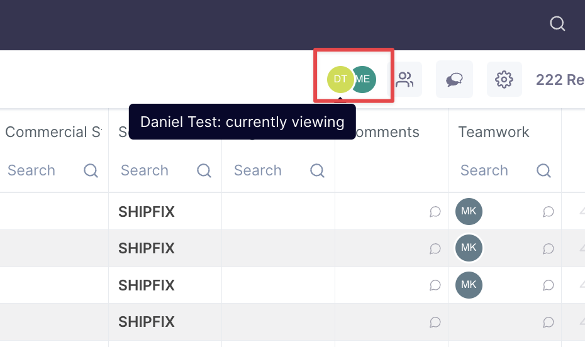Select SHIPFIX cell in fourth row
The height and width of the screenshot is (347, 585).
pos(147,322)
